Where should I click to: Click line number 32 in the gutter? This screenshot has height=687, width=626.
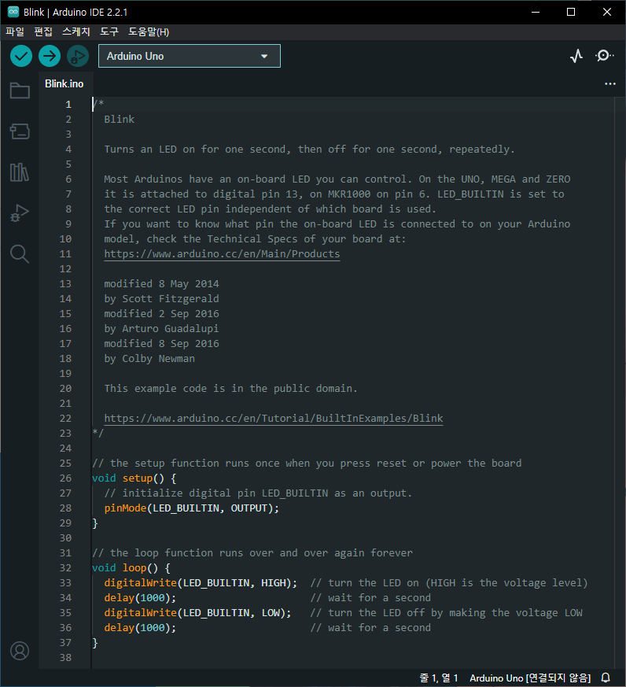(65, 568)
